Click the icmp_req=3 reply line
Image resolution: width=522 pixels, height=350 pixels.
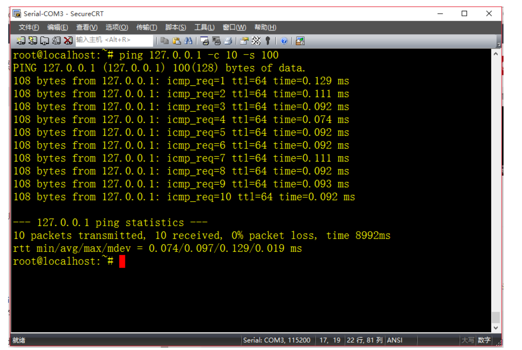(x=181, y=107)
